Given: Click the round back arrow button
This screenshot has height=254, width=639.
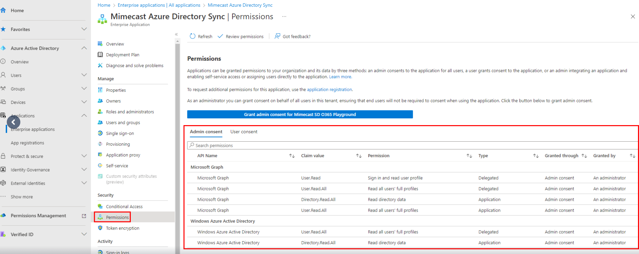Looking at the screenshot, I should coord(14,122).
